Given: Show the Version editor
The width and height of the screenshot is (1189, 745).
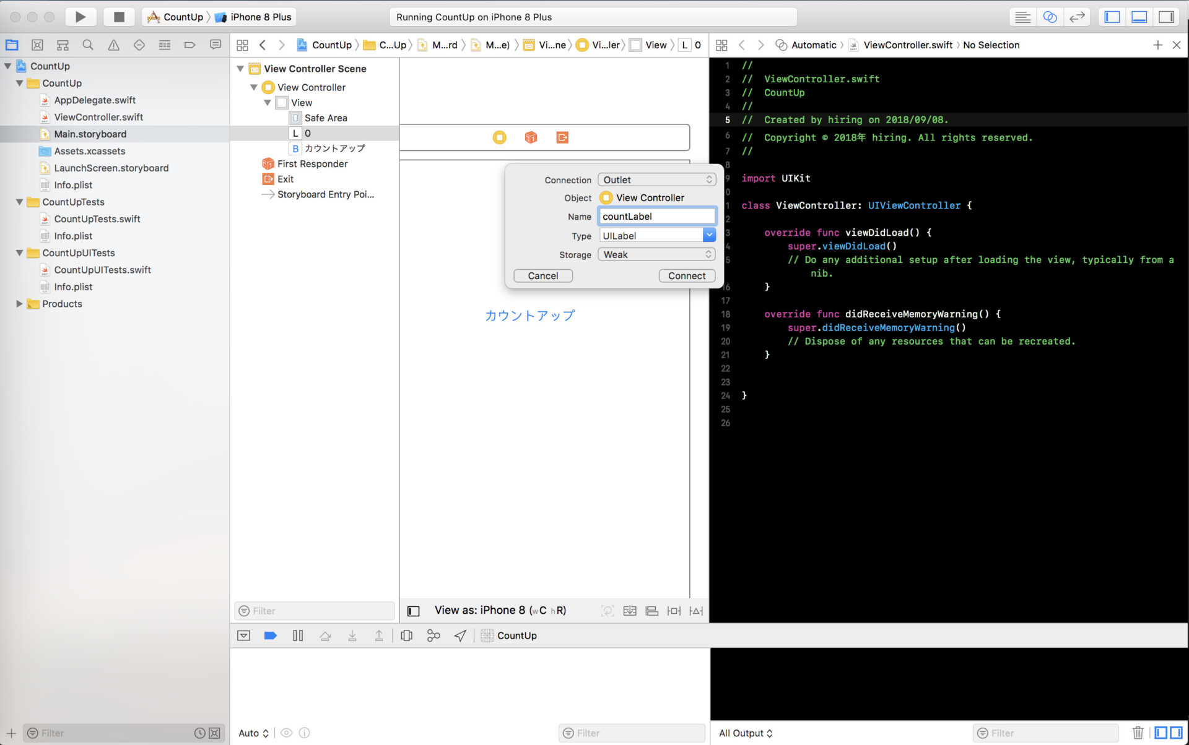Looking at the screenshot, I should (1077, 17).
